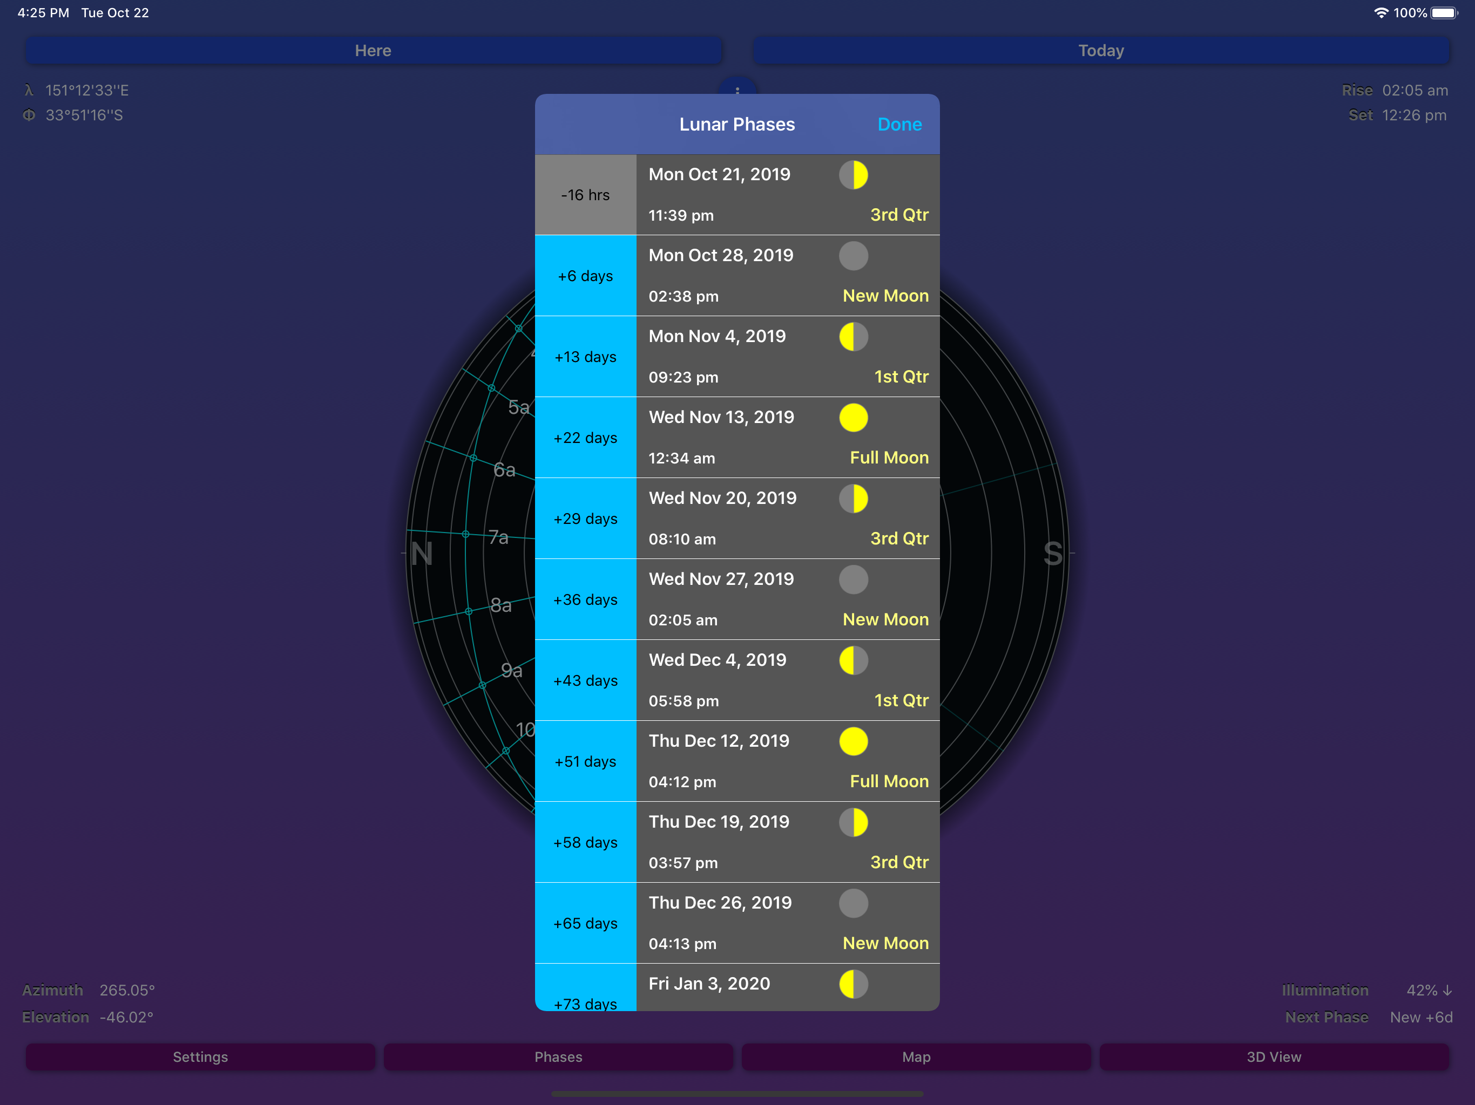The height and width of the screenshot is (1105, 1475).
Task: Open the Map view
Action: (916, 1057)
